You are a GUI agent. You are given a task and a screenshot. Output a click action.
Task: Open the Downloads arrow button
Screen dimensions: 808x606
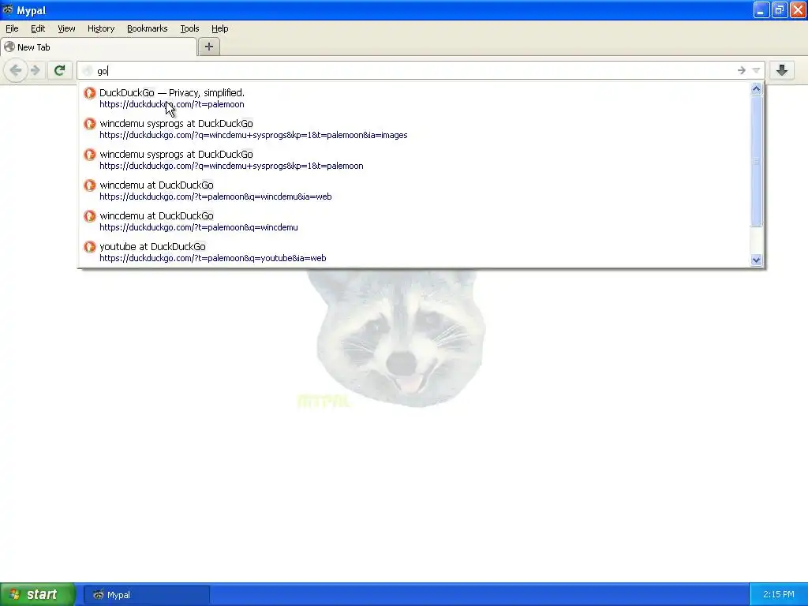point(782,70)
